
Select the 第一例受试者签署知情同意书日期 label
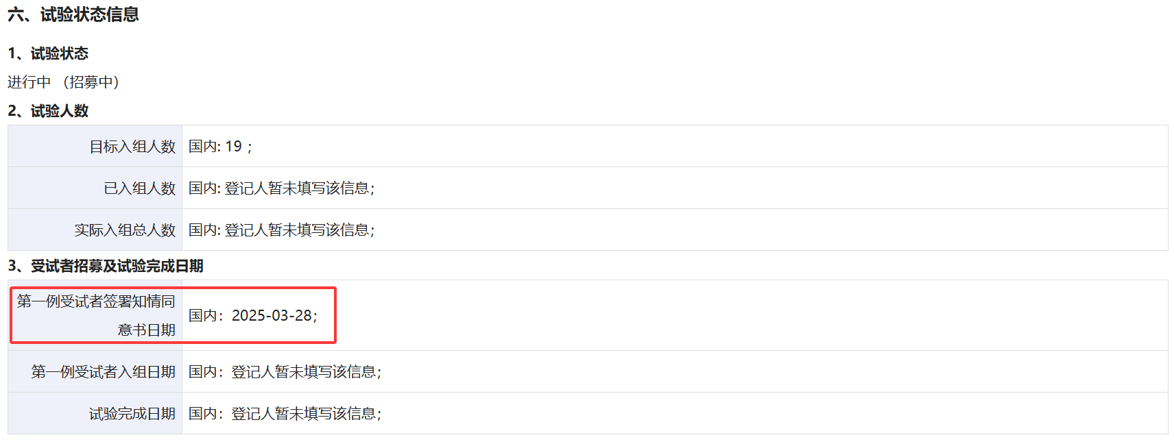tap(96, 315)
